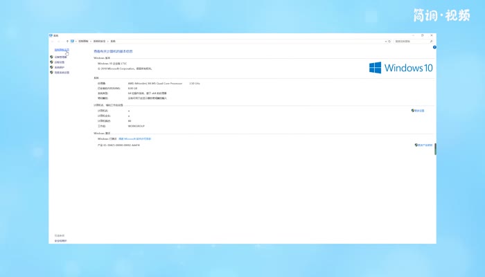Click the Search Control Panel input field
485x277 pixels.
[x=407, y=42]
